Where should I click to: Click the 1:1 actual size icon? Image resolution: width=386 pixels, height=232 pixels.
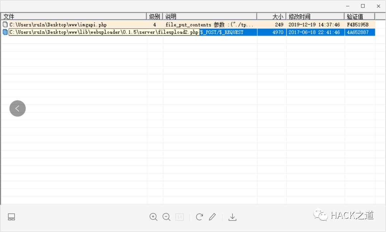tap(179, 217)
